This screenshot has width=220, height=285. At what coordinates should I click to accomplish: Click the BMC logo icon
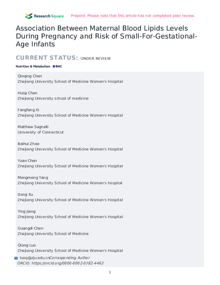tap(57, 66)
